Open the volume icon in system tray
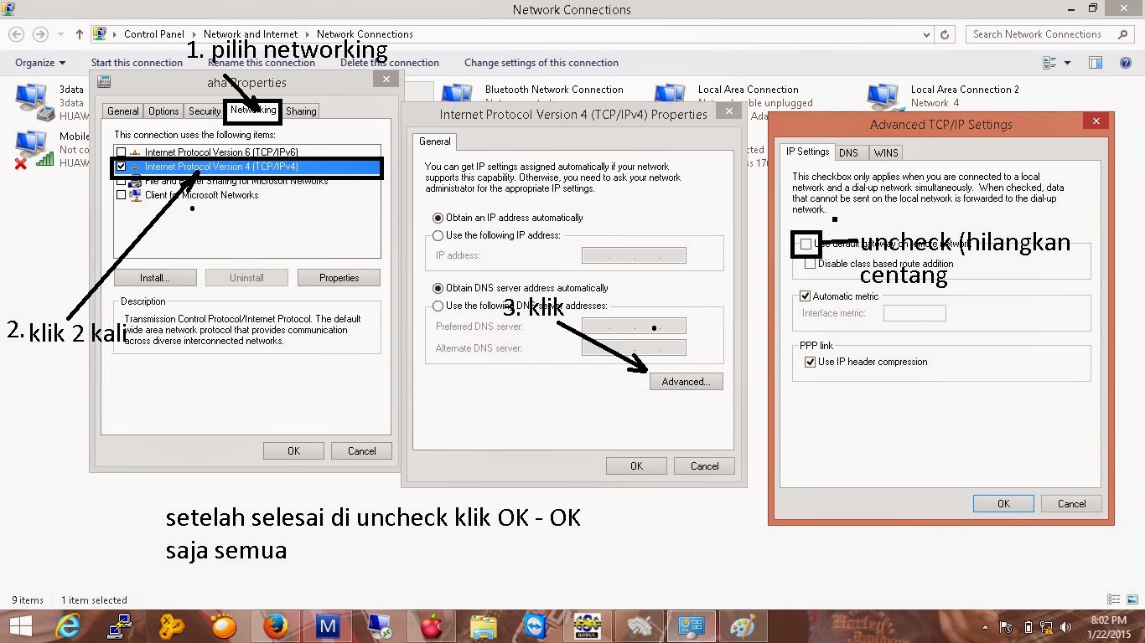This screenshot has height=643, width=1145. coord(1066,625)
